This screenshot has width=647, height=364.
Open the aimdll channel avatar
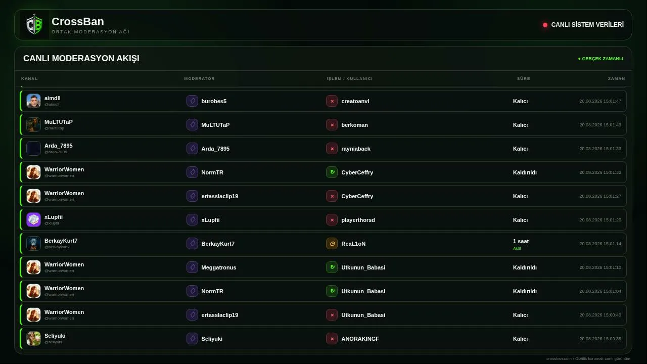coord(33,101)
